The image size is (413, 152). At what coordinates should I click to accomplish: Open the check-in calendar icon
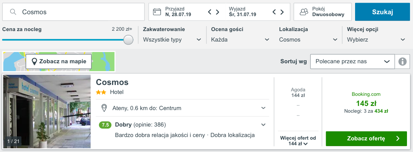pos(157,12)
